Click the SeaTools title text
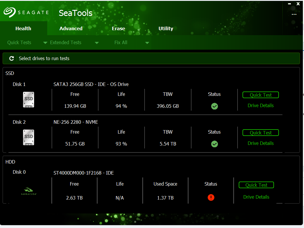This screenshot has height=228, width=304. tap(75, 13)
